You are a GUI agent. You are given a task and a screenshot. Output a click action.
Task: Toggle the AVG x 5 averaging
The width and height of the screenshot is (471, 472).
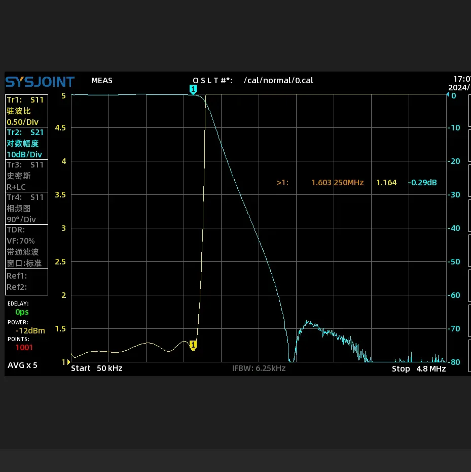(x=22, y=365)
